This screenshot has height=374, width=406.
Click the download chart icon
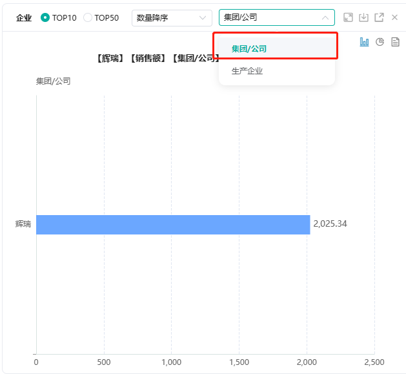363,17
